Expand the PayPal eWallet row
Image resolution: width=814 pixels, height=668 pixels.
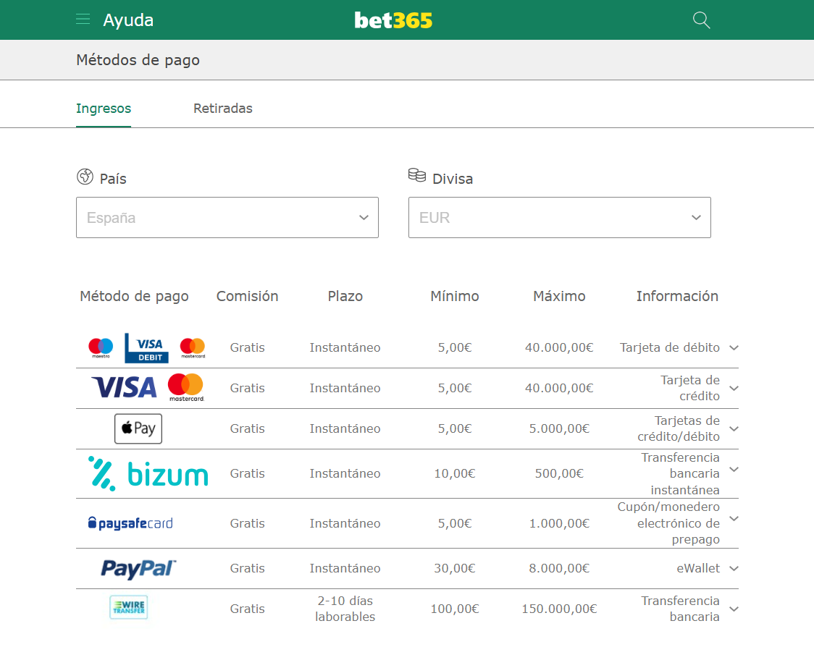(734, 568)
